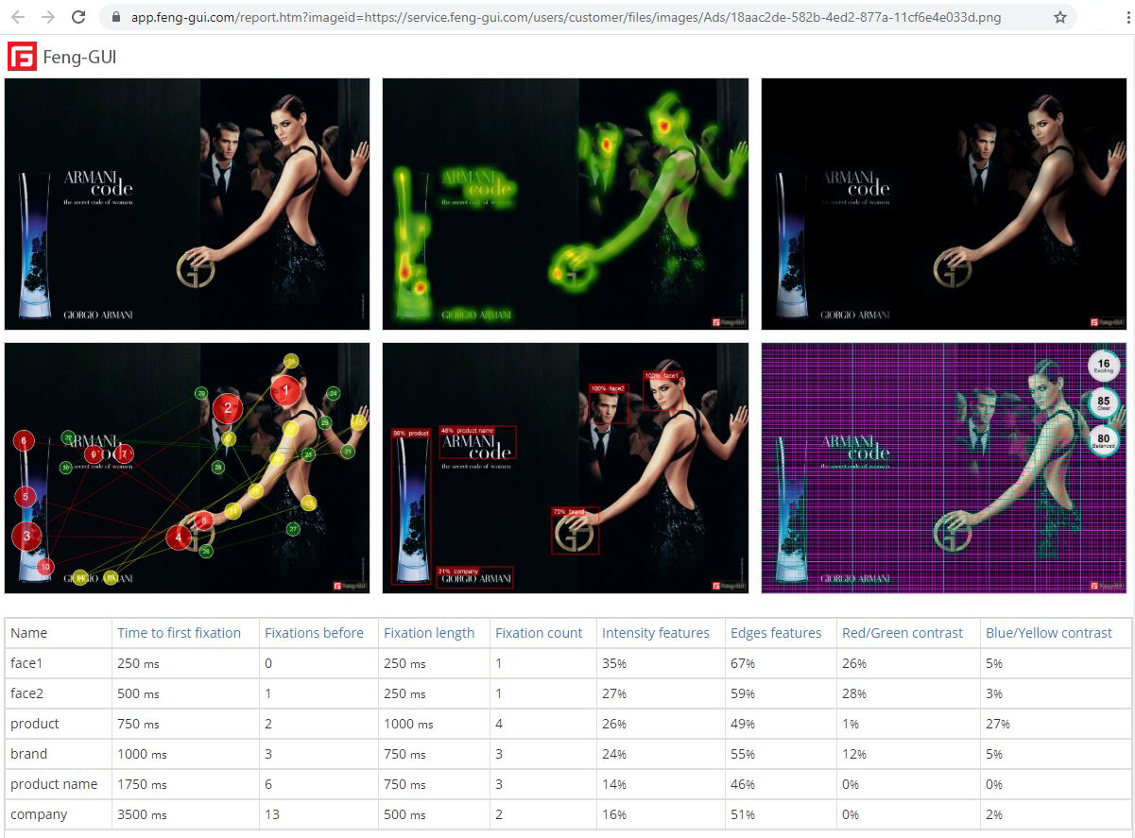Screen dimensions: 1135x838
Task: Select the company row name
Action: (39, 814)
